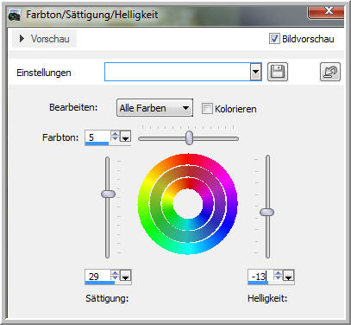Click the reset to default settings icon
This screenshot has height=325, width=351.
[x=330, y=72]
